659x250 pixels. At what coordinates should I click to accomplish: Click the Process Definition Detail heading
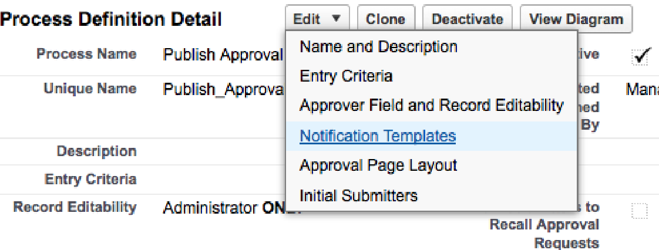(x=112, y=19)
